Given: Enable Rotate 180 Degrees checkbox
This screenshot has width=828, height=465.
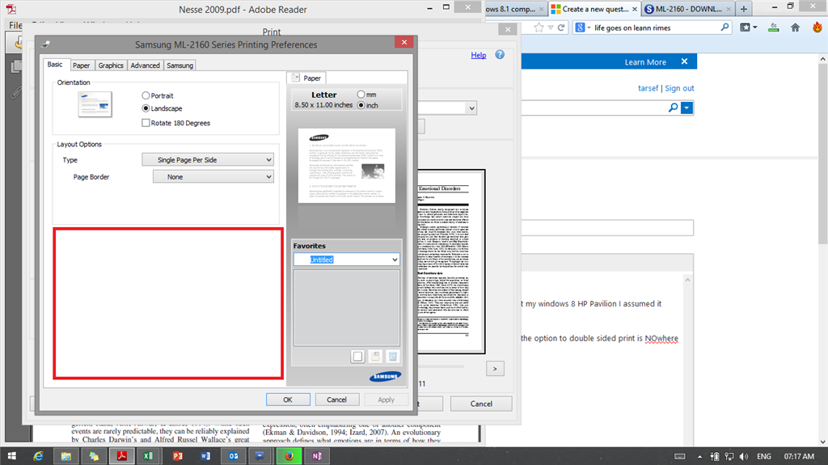Looking at the screenshot, I should 146,123.
